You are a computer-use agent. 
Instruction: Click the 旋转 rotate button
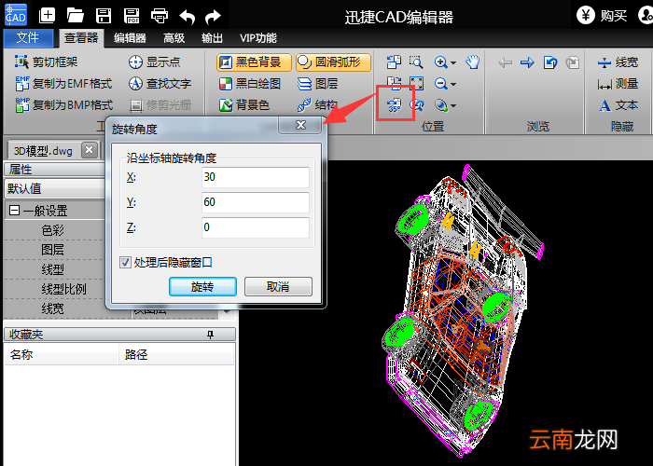point(202,287)
